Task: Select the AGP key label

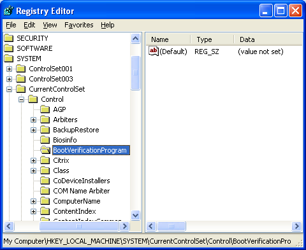Action: tap(59, 109)
